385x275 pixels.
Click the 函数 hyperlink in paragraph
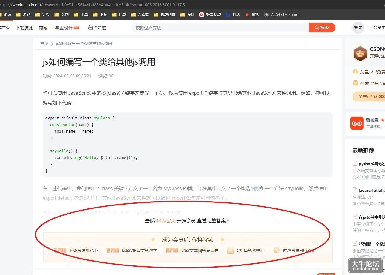click(x=255, y=189)
